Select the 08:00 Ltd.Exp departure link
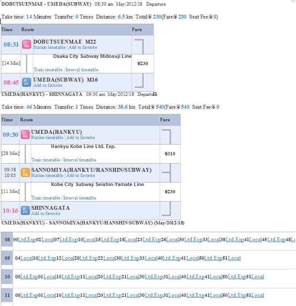296x306 pixels. click(x=27, y=240)
